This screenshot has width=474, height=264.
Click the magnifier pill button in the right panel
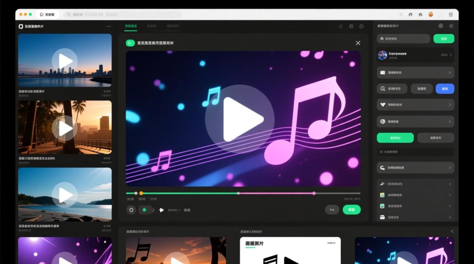[x=392, y=89]
